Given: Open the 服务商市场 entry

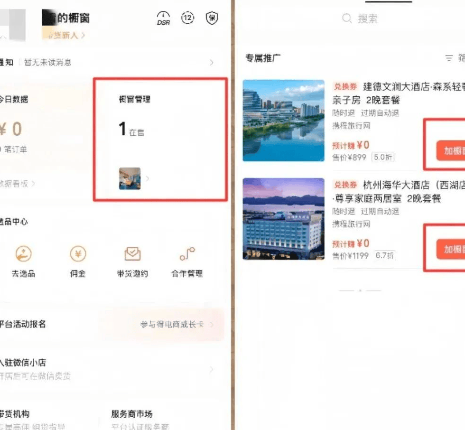Looking at the screenshot, I should pyautogui.click(x=132, y=414).
